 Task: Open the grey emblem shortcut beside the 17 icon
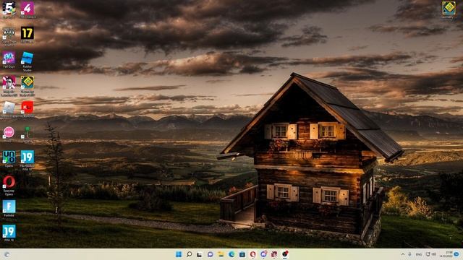(9, 33)
